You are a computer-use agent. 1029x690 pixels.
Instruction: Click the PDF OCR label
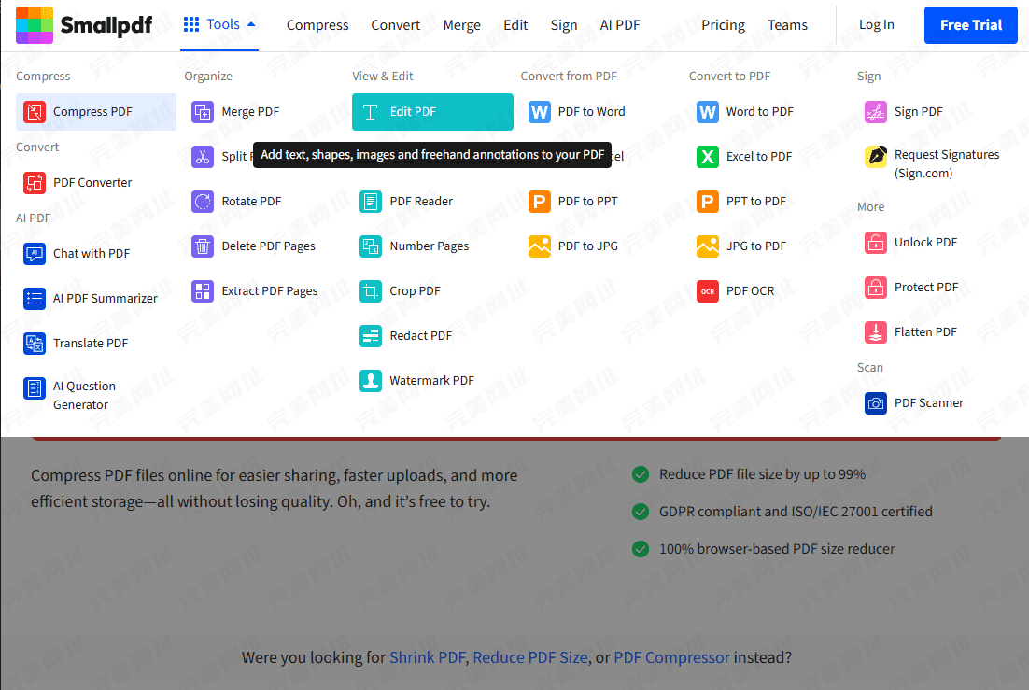(750, 290)
